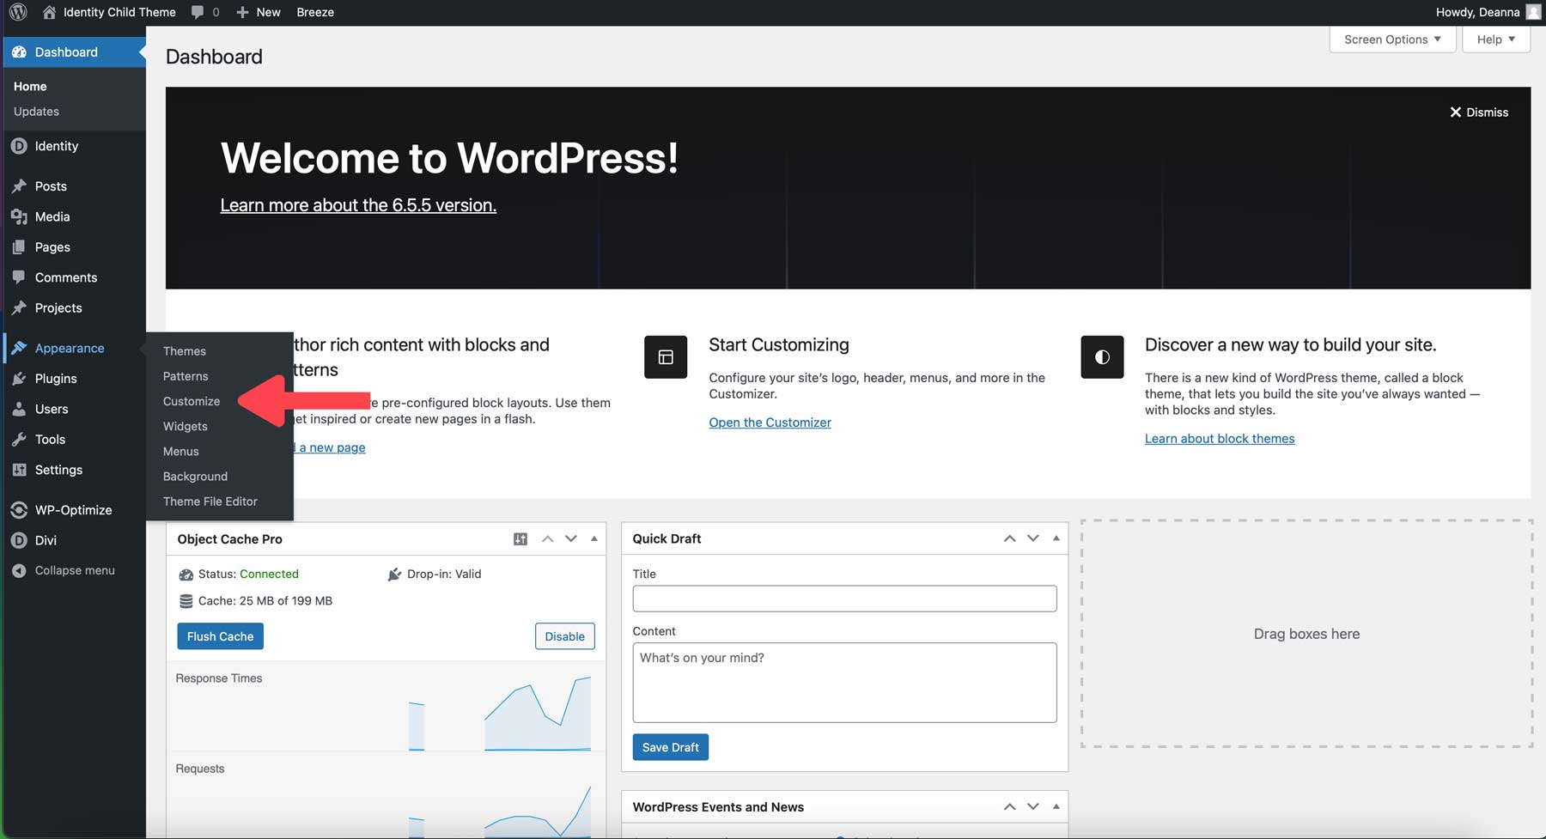Open Themes in Appearance submenu
The width and height of the screenshot is (1546, 839).
(x=185, y=351)
